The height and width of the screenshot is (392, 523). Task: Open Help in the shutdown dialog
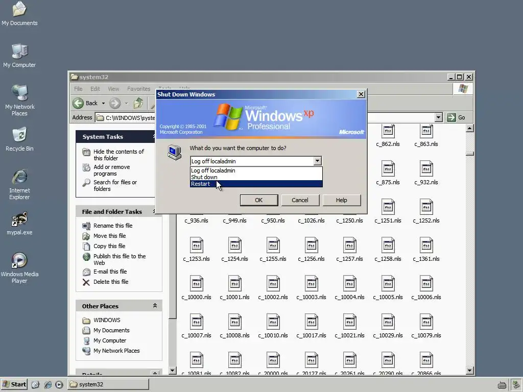click(342, 200)
